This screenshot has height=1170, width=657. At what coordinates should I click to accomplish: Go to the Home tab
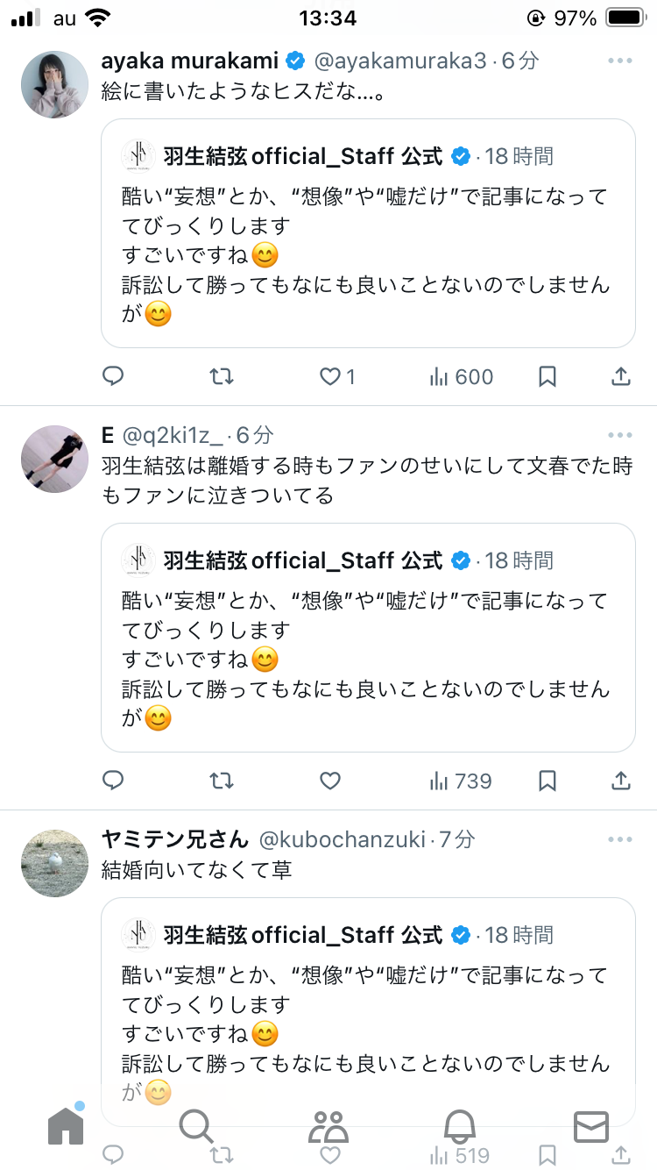click(x=66, y=1124)
